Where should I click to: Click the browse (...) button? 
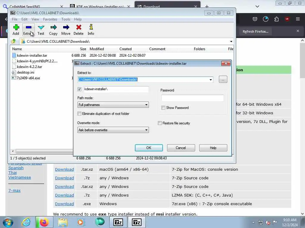[x=223, y=80]
